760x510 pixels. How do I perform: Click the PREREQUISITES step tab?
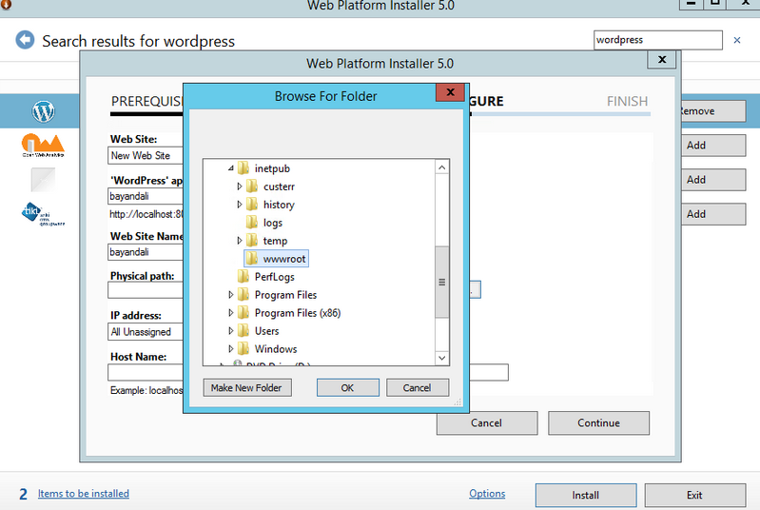pyautogui.click(x=146, y=101)
